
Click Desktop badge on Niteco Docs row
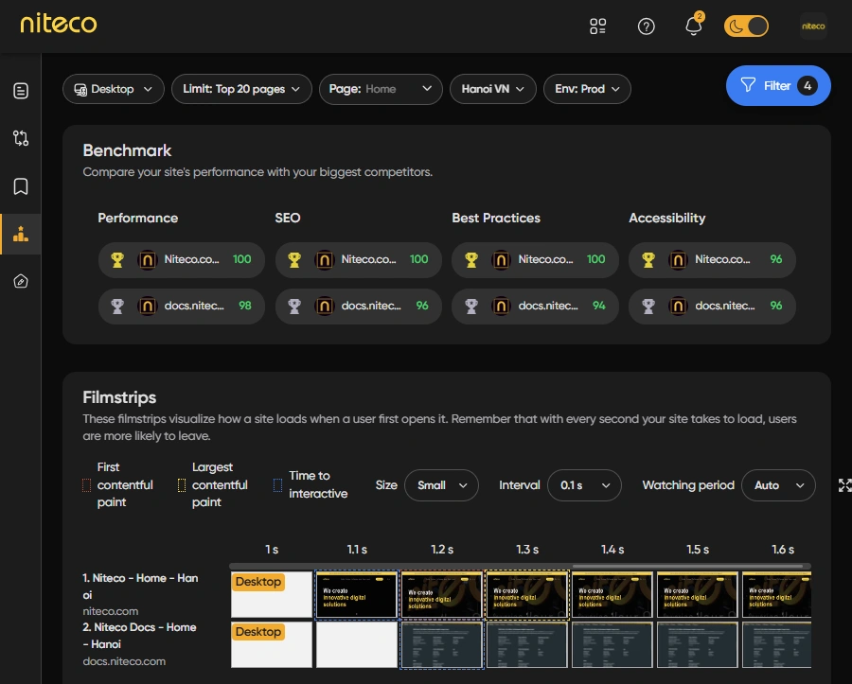click(258, 632)
